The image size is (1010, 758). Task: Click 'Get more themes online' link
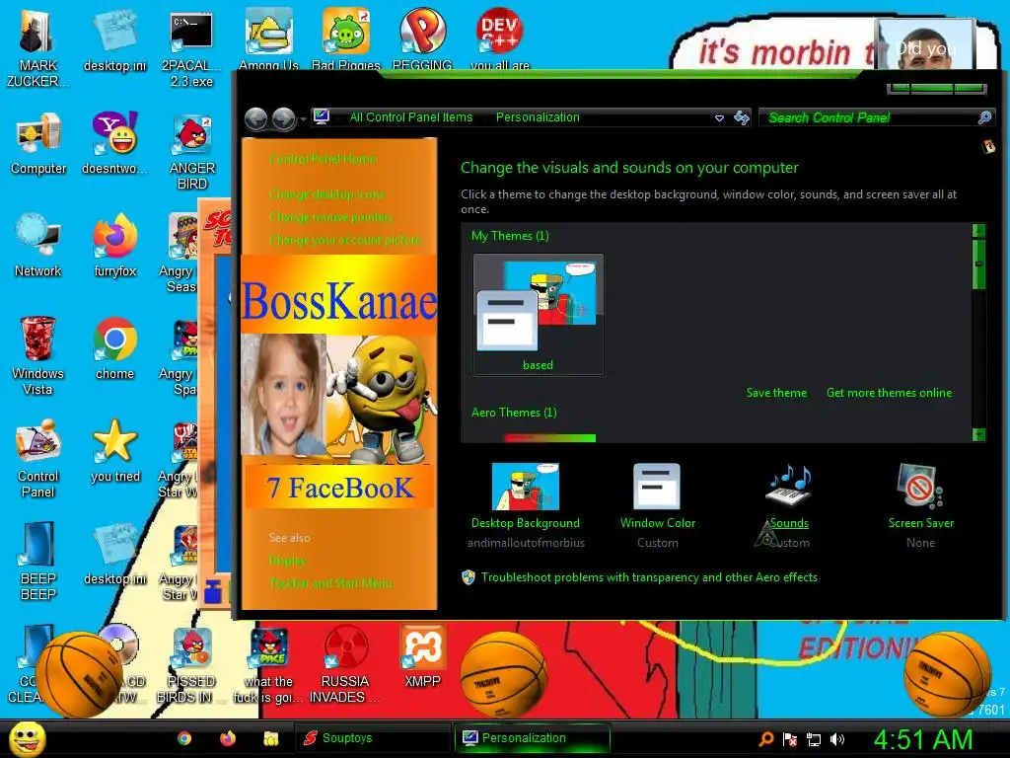pyautogui.click(x=889, y=393)
